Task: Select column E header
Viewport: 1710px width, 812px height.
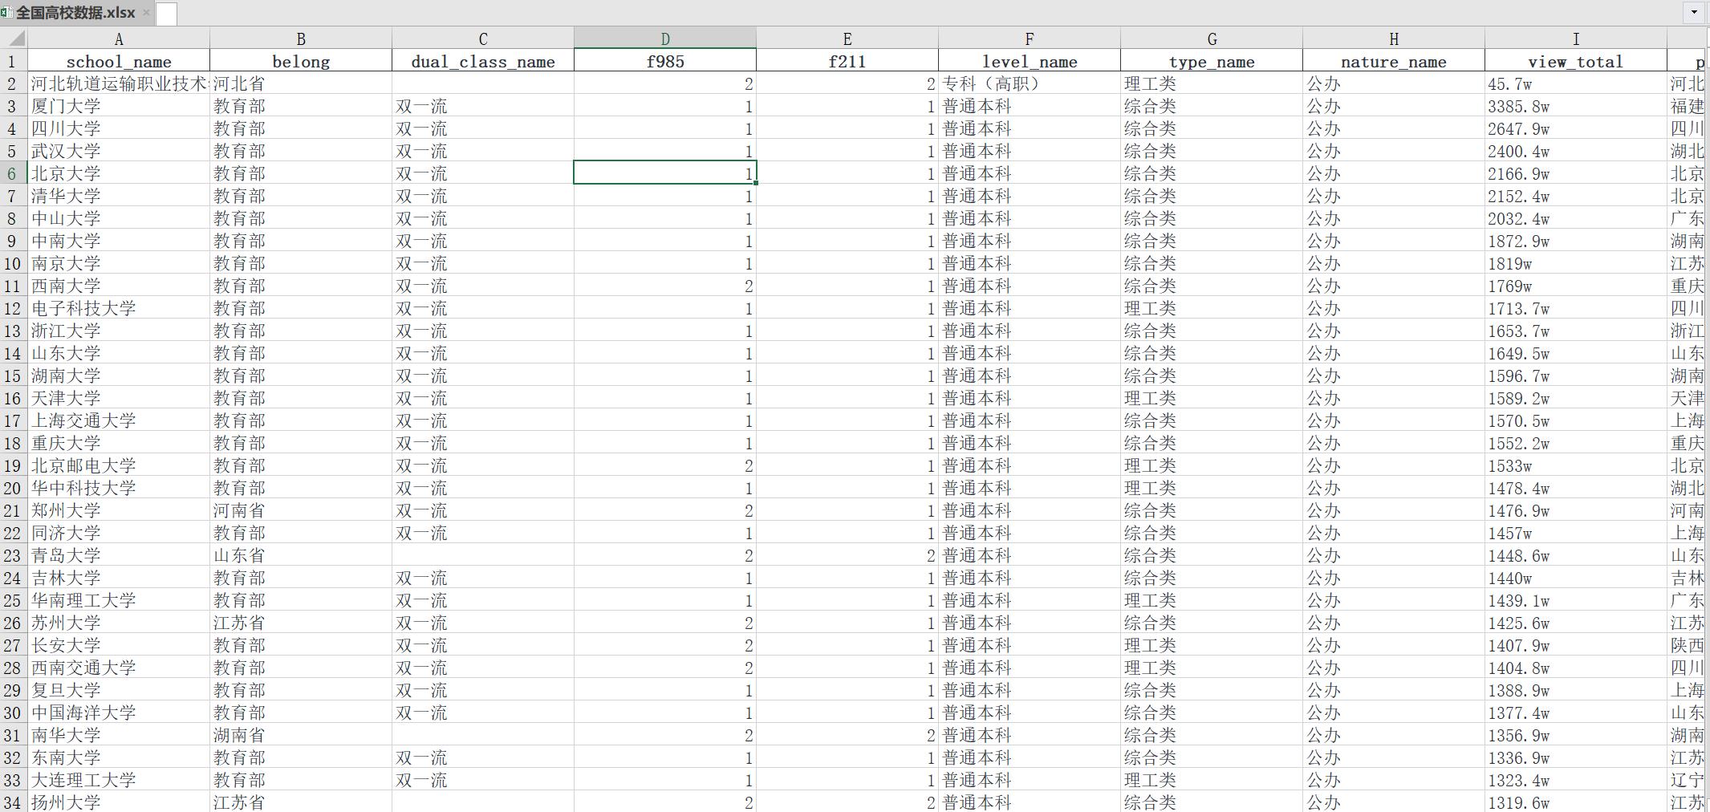Action: point(847,39)
